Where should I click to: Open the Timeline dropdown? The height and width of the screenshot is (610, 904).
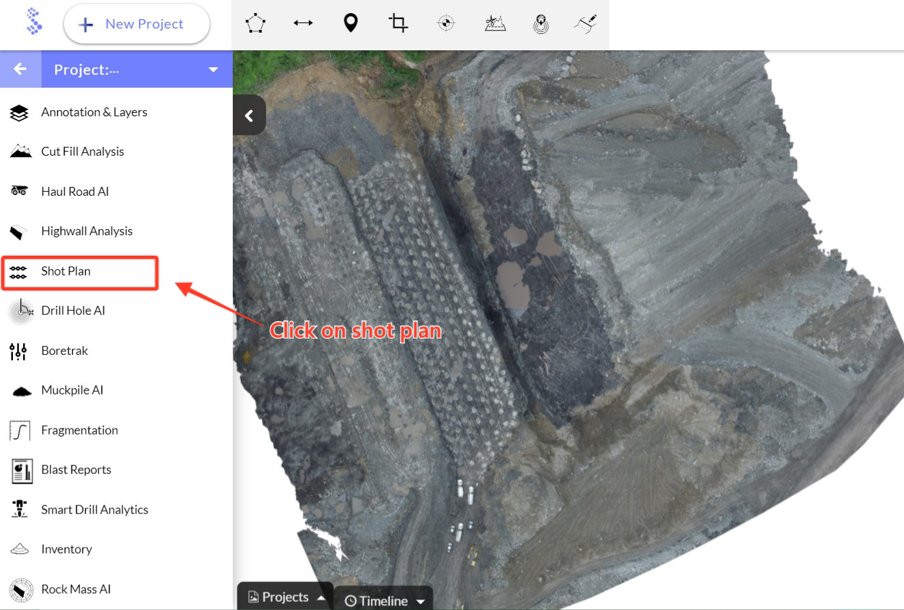[384, 600]
